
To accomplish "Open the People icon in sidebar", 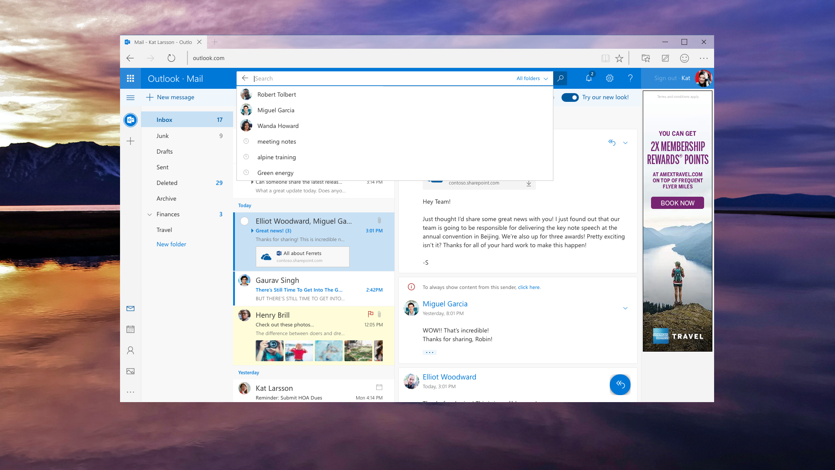I will point(130,350).
